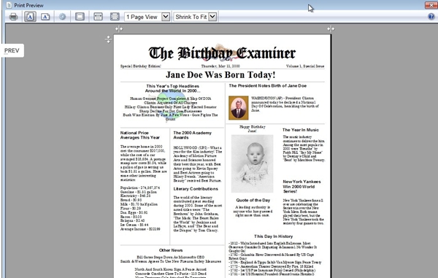Toggle headers and footers icon
The image size is (438, 278).
(x=80, y=17)
